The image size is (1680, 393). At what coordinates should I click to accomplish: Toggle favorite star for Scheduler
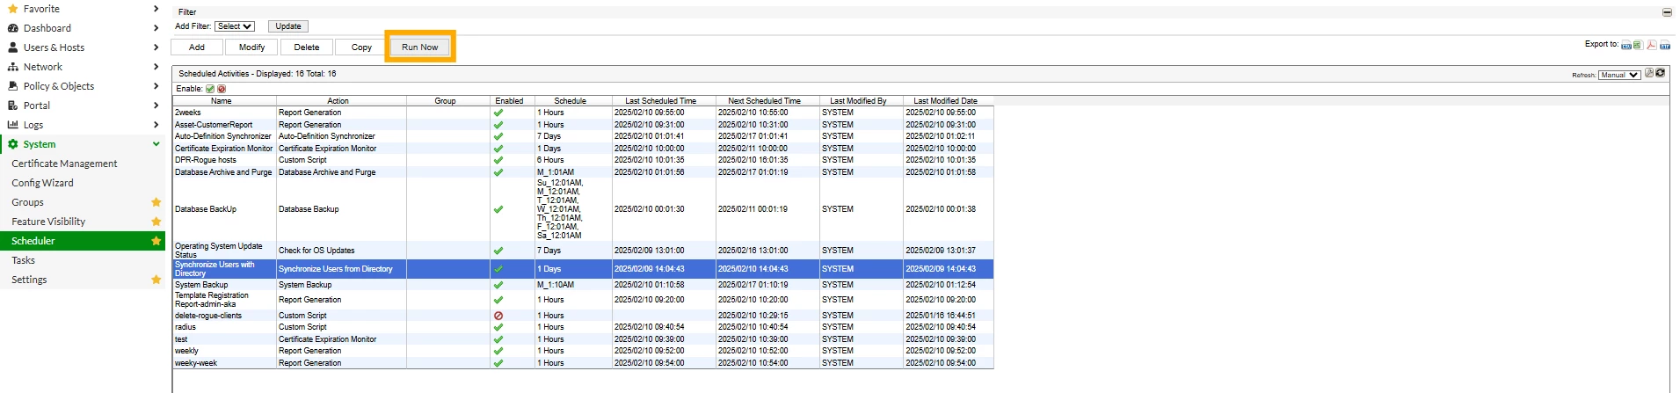pyautogui.click(x=156, y=241)
